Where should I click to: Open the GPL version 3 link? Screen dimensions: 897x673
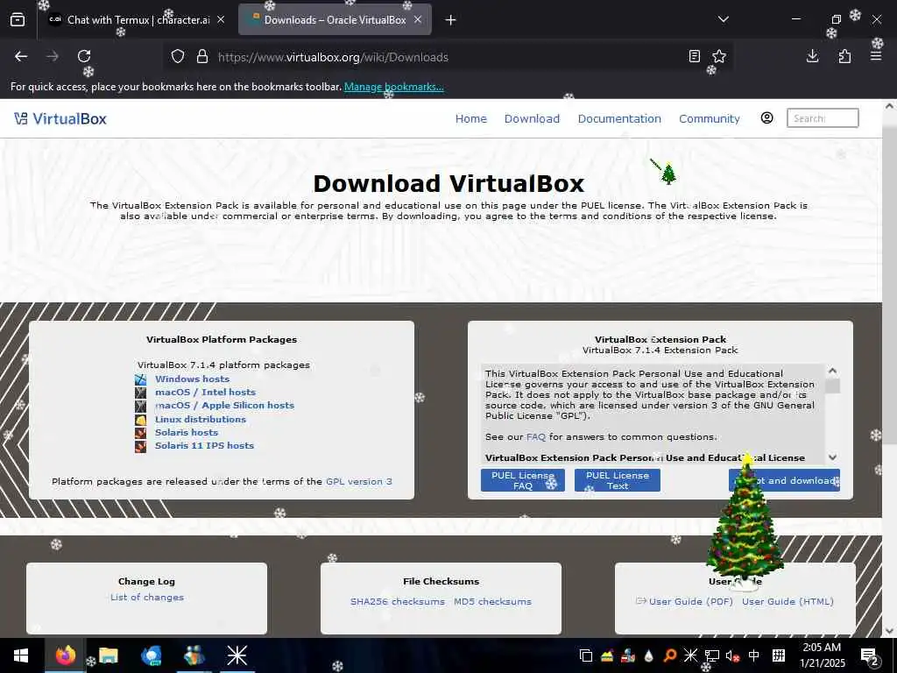click(358, 481)
